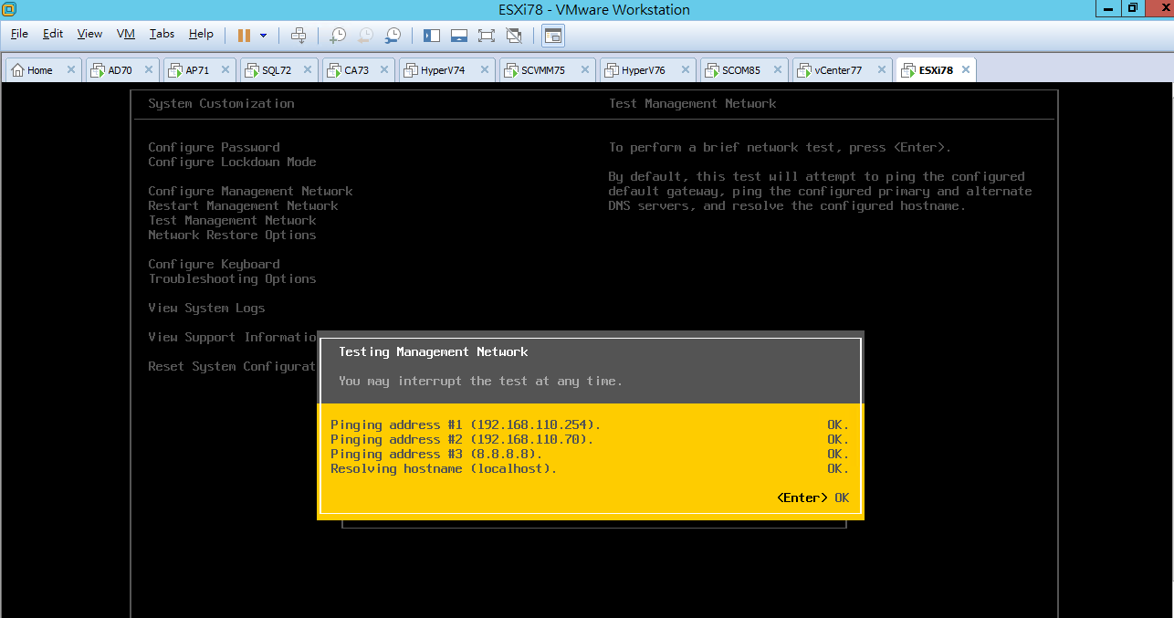The image size is (1174, 618).
Task: Click the View Support Information entry
Action: 233,337
